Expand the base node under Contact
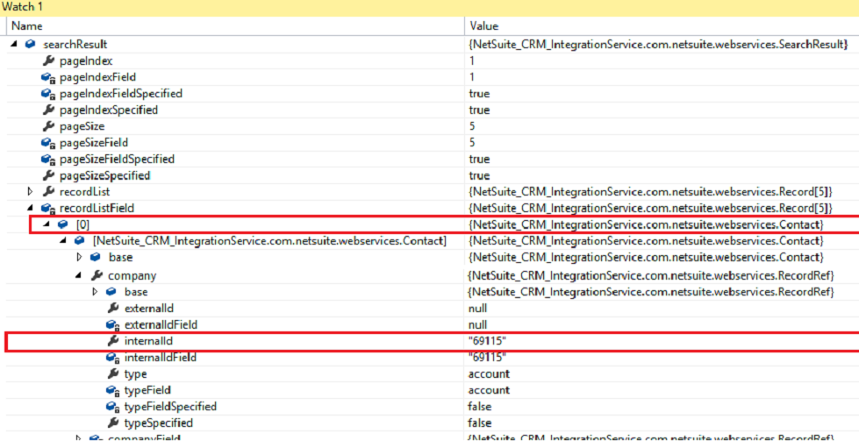 coord(79,257)
